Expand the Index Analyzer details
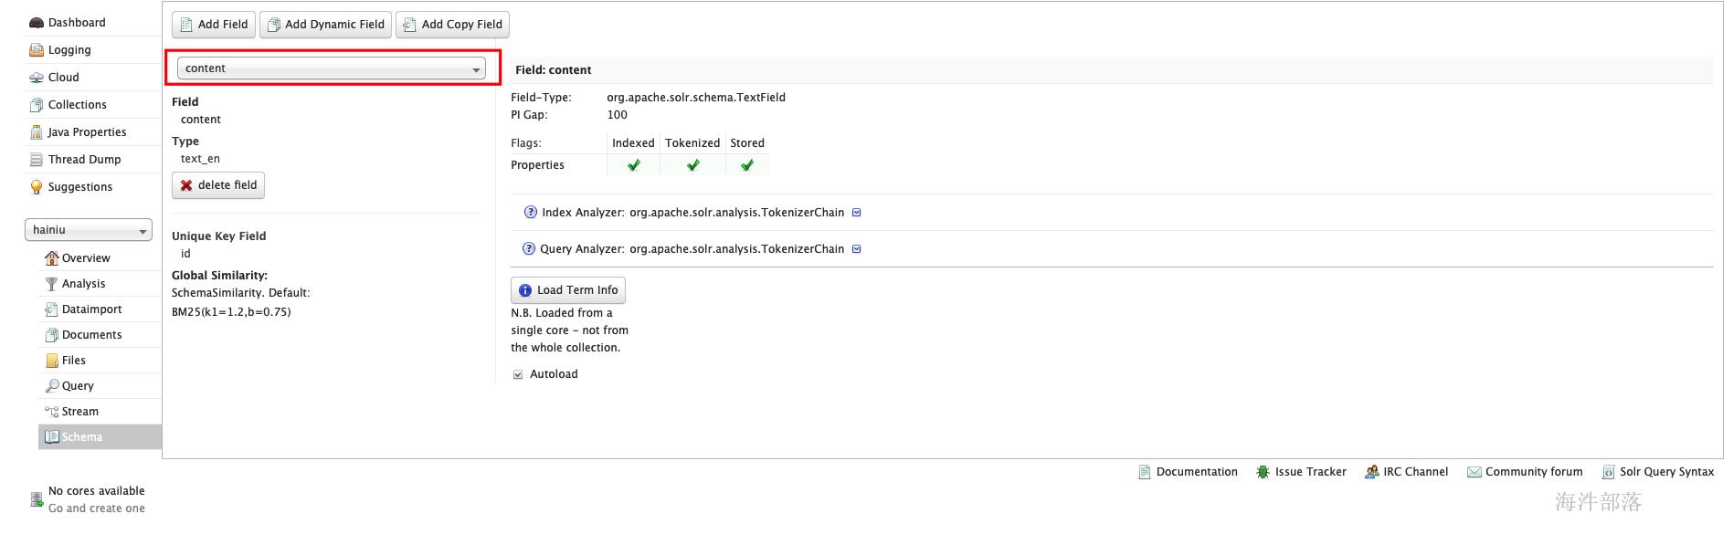 tap(857, 213)
